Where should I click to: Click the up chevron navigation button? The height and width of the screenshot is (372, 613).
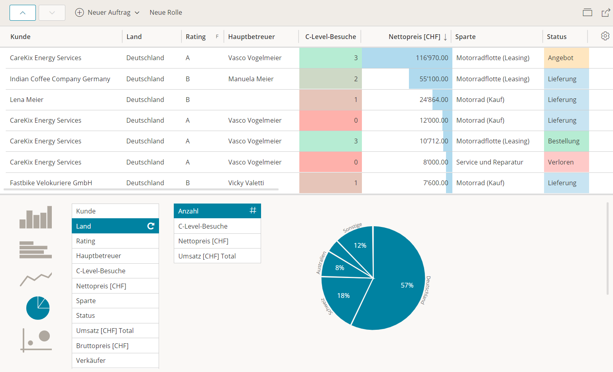pyautogui.click(x=23, y=13)
